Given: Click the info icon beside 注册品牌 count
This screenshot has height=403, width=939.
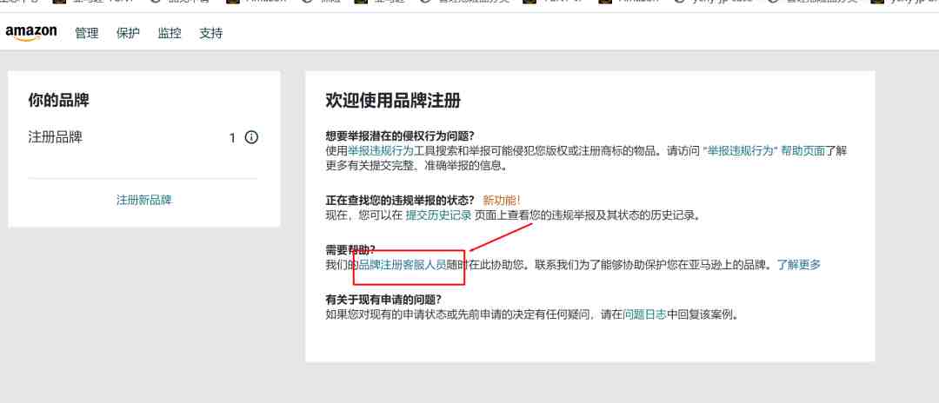Looking at the screenshot, I should tap(251, 138).
